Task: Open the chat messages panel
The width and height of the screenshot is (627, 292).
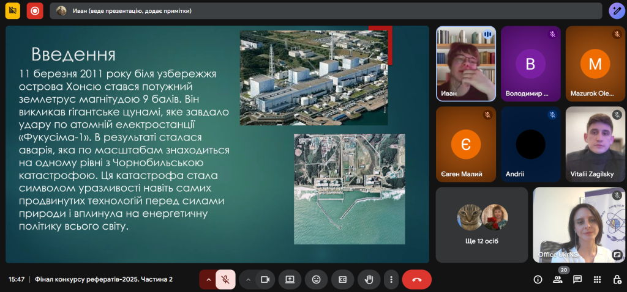Action: coord(577,279)
